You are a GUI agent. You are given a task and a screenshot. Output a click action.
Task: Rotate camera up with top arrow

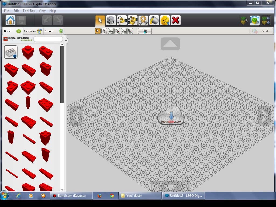click(x=170, y=44)
